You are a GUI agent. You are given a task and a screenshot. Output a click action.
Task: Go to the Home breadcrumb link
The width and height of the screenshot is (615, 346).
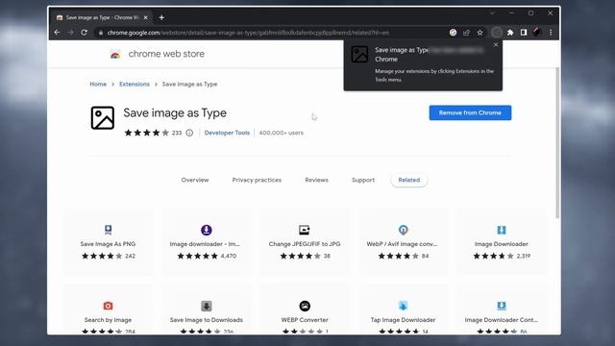[x=98, y=84]
